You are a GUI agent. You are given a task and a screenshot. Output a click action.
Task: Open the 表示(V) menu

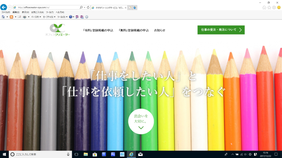point(25,12)
